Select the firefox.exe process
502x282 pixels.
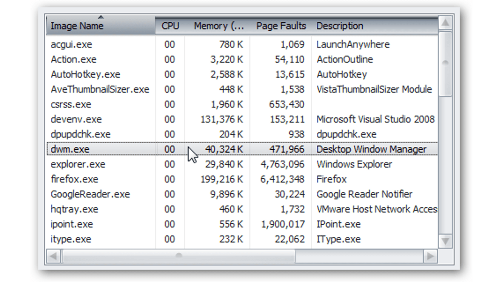[74, 179]
